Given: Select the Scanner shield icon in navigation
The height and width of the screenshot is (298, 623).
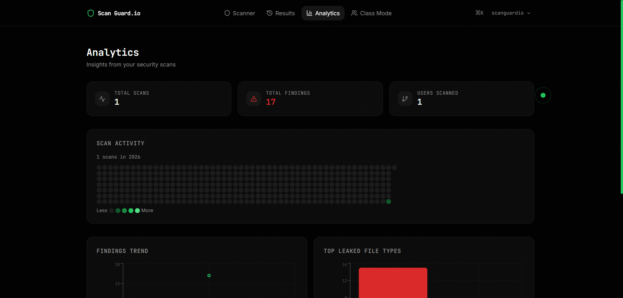Looking at the screenshot, I should pos(227,13).
